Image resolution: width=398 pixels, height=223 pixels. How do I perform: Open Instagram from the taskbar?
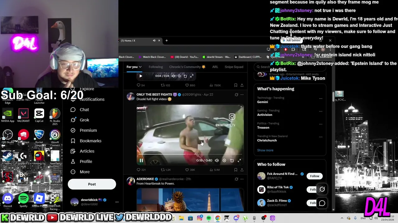pyautogui.click(x=200, y=218)
